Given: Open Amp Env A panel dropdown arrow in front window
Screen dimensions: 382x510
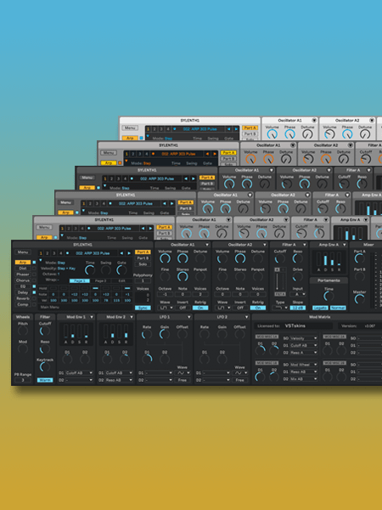Looking at the screenshot, I should [345, 245].
